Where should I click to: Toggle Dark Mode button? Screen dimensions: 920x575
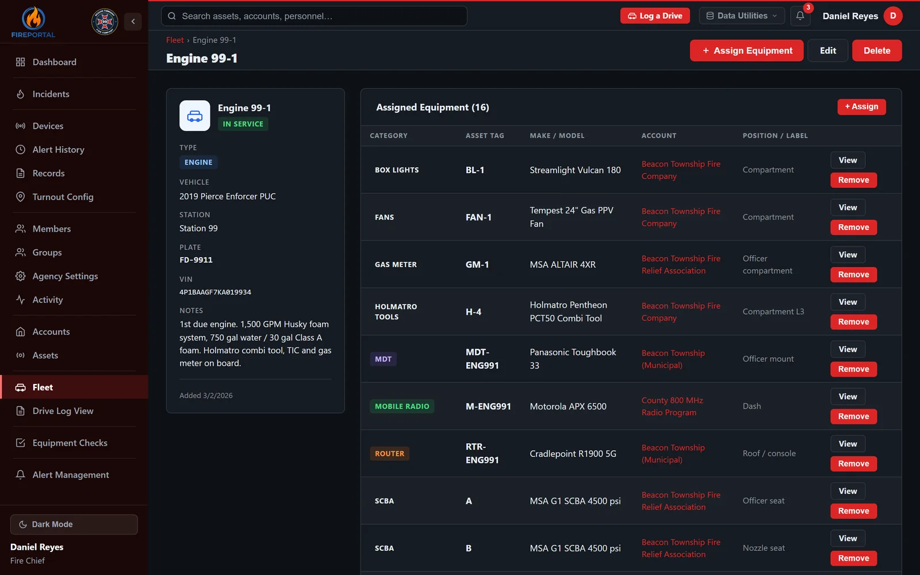click(x=74, y=524)
